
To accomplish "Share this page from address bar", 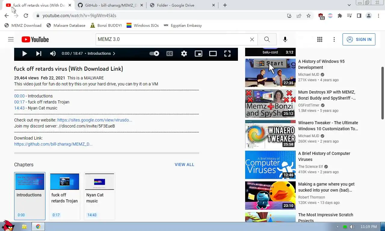I will click(x=299, y=16).
